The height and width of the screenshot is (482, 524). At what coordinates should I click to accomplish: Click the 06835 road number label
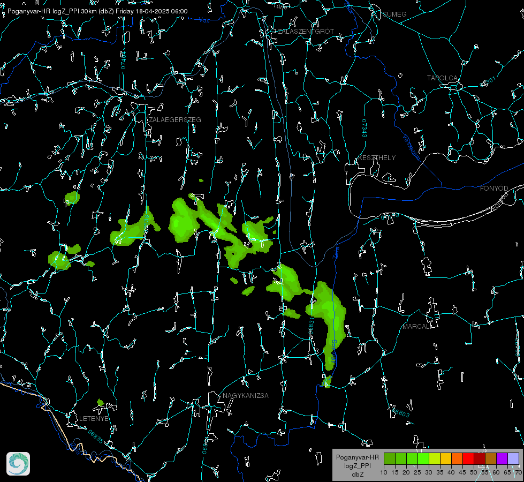point(96,436)
